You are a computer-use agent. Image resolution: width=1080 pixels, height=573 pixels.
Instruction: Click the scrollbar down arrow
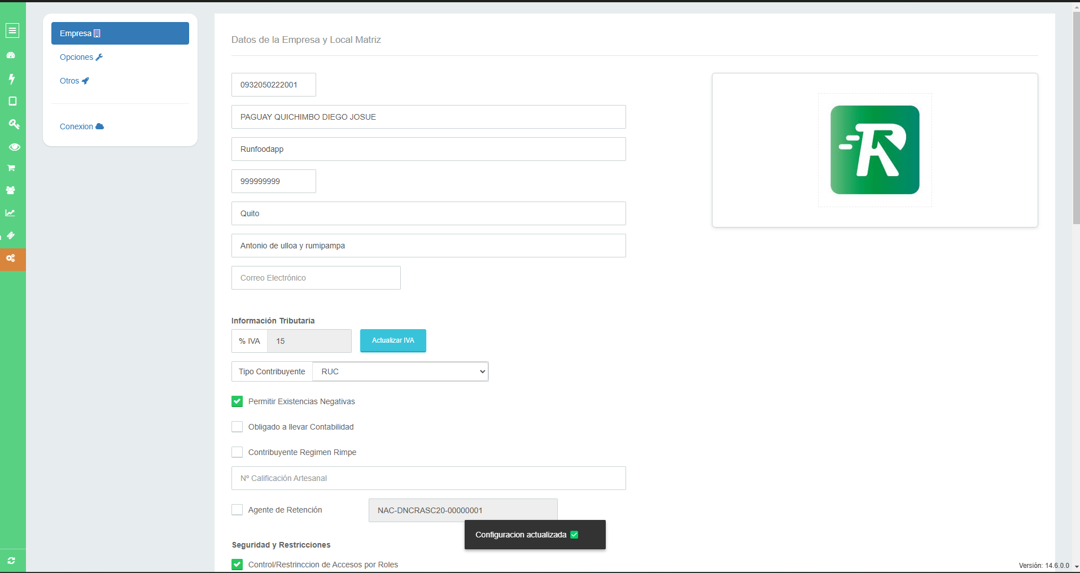(x=1076, y=567)
